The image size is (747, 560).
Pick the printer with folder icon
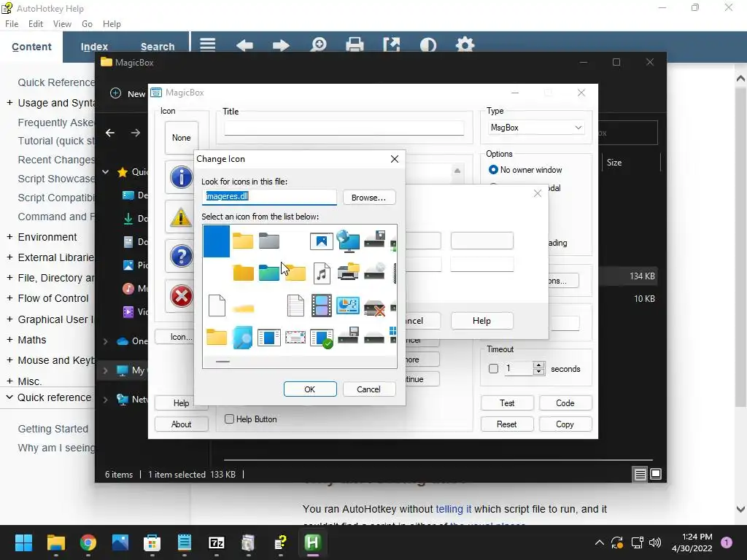(x=348, y=271)
